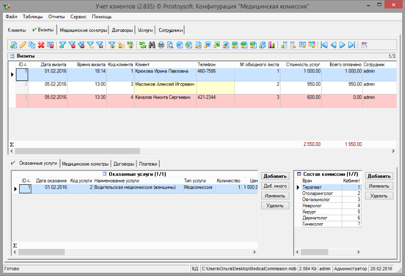Click the pencil edit record icon
The image size is (405, 276).
coord(22,45)
